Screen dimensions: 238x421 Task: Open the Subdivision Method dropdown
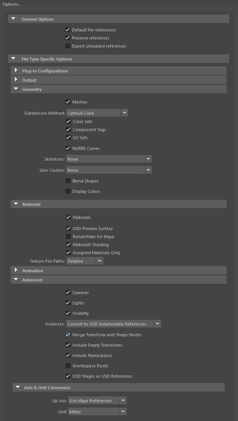pyautogui.click(x=124, y=113)
